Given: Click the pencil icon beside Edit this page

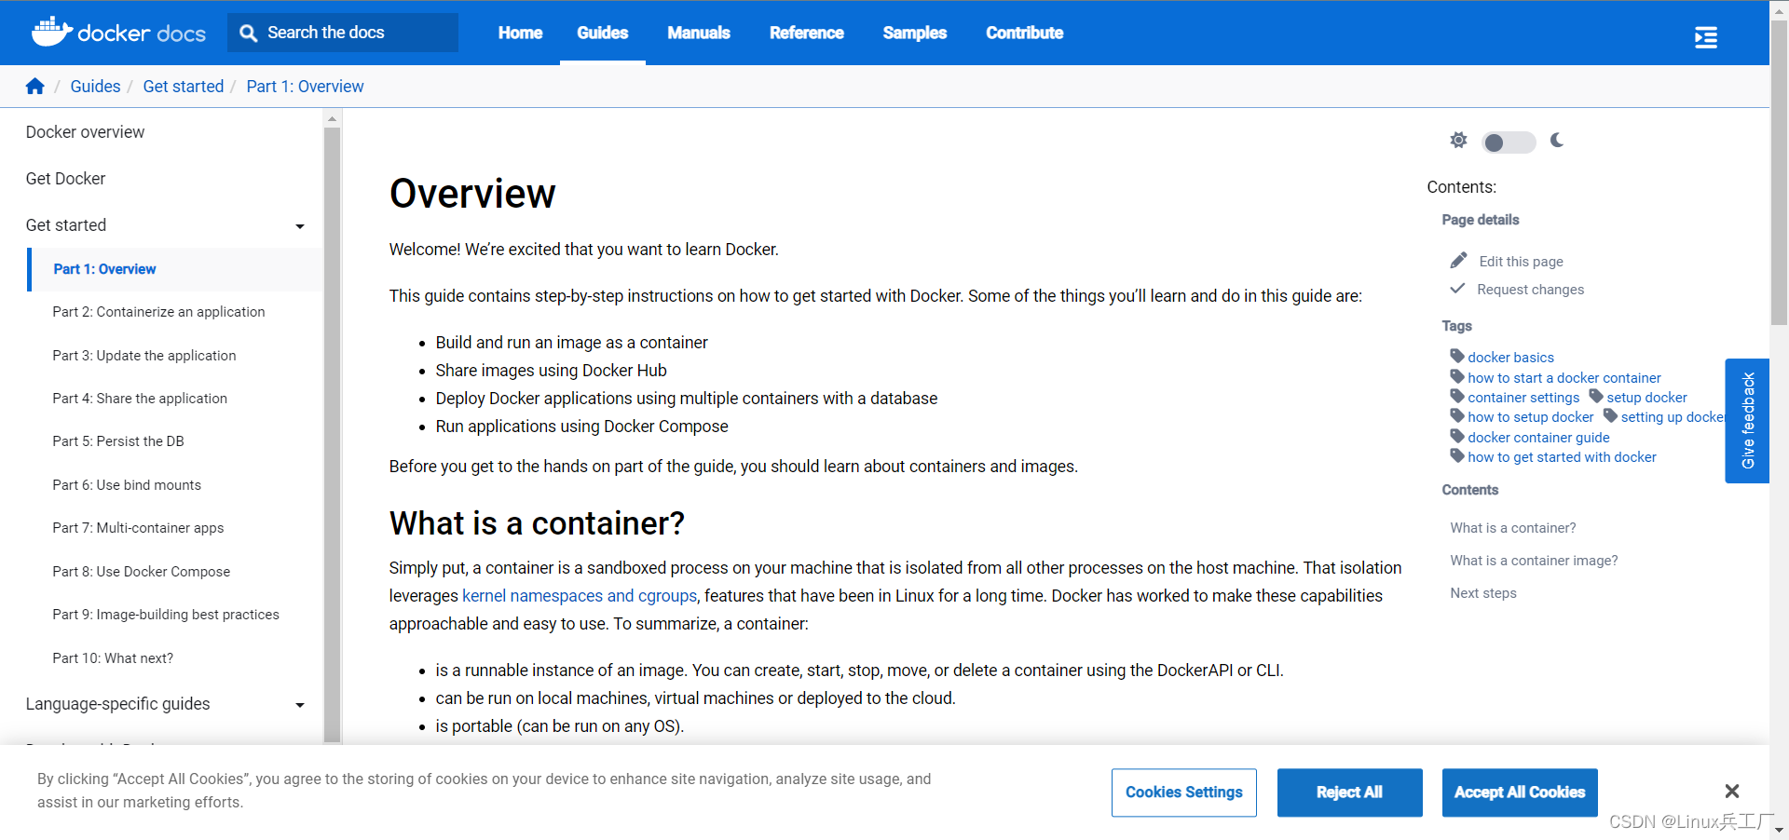Looking at the screenshot, I should pyautogui.click(x=1458, y=260).
